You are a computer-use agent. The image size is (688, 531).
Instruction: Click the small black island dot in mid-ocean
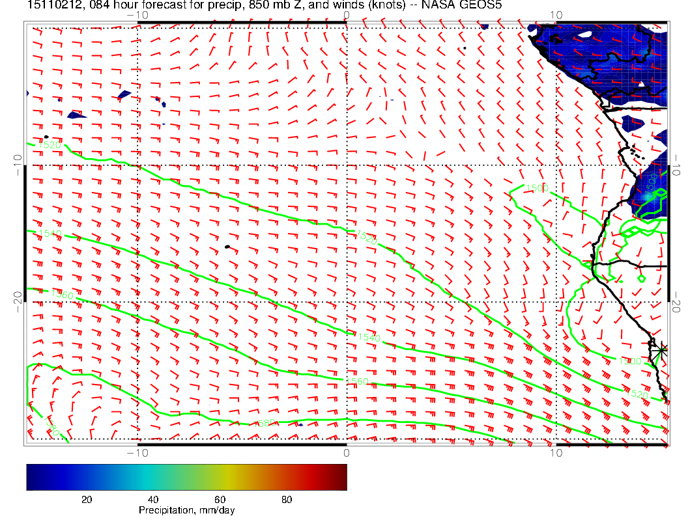[227, 247]
